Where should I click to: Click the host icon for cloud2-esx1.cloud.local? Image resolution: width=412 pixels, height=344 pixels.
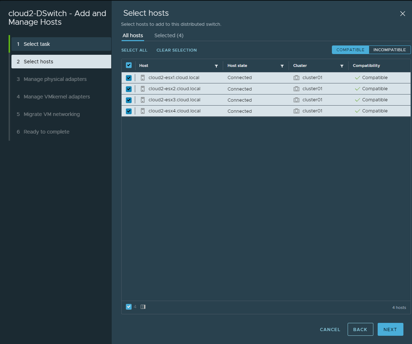click(x=143, y=78)
